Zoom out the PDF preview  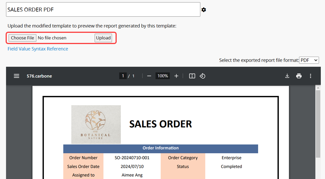point(149,76)
